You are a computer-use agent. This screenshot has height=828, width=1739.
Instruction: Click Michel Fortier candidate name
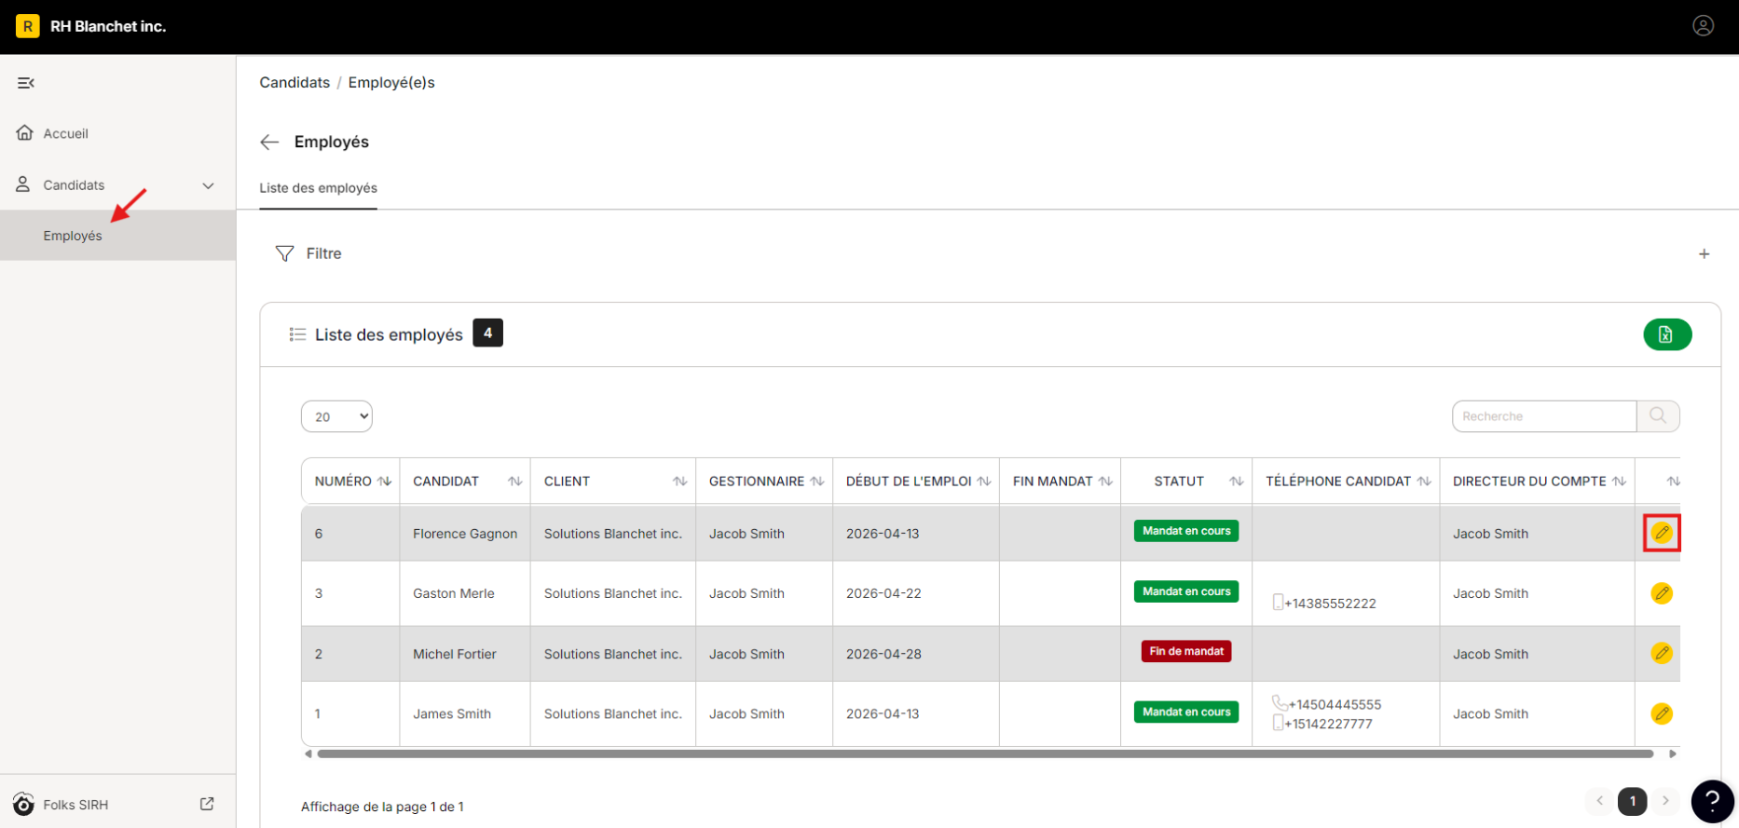pos(455,654)
